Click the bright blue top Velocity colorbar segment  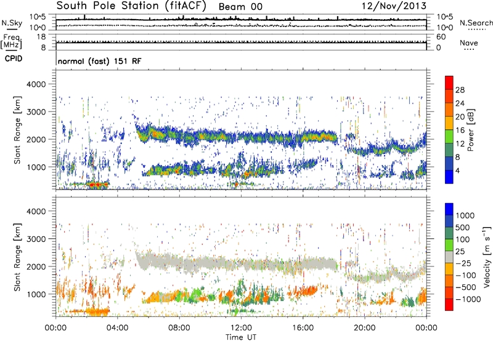(x=449, y=209)
